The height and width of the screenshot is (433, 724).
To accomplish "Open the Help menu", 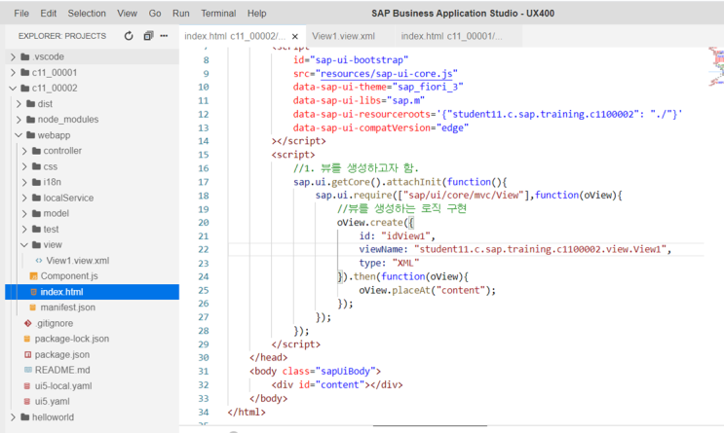I will click(x=256, y=14).
